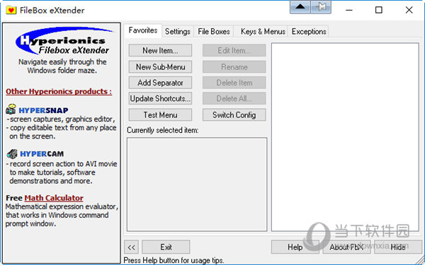Click the Add Separator button
This screenshot has width=425, height=265.
[x=160, y=83]
